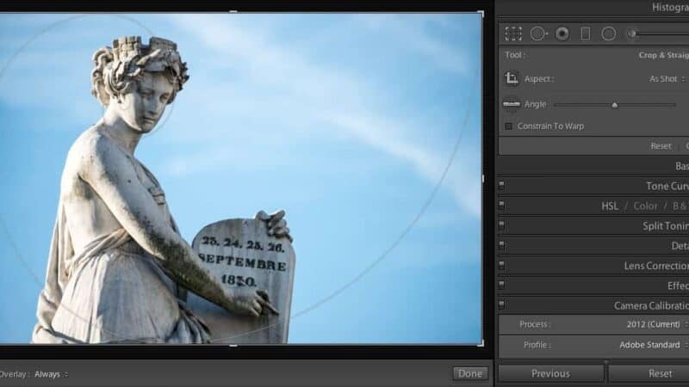Viewport: 689px width, 387px height.
Task: Toggle the Tone Curve panel switch
Action: pyautogui.click(x=501, y=185)
